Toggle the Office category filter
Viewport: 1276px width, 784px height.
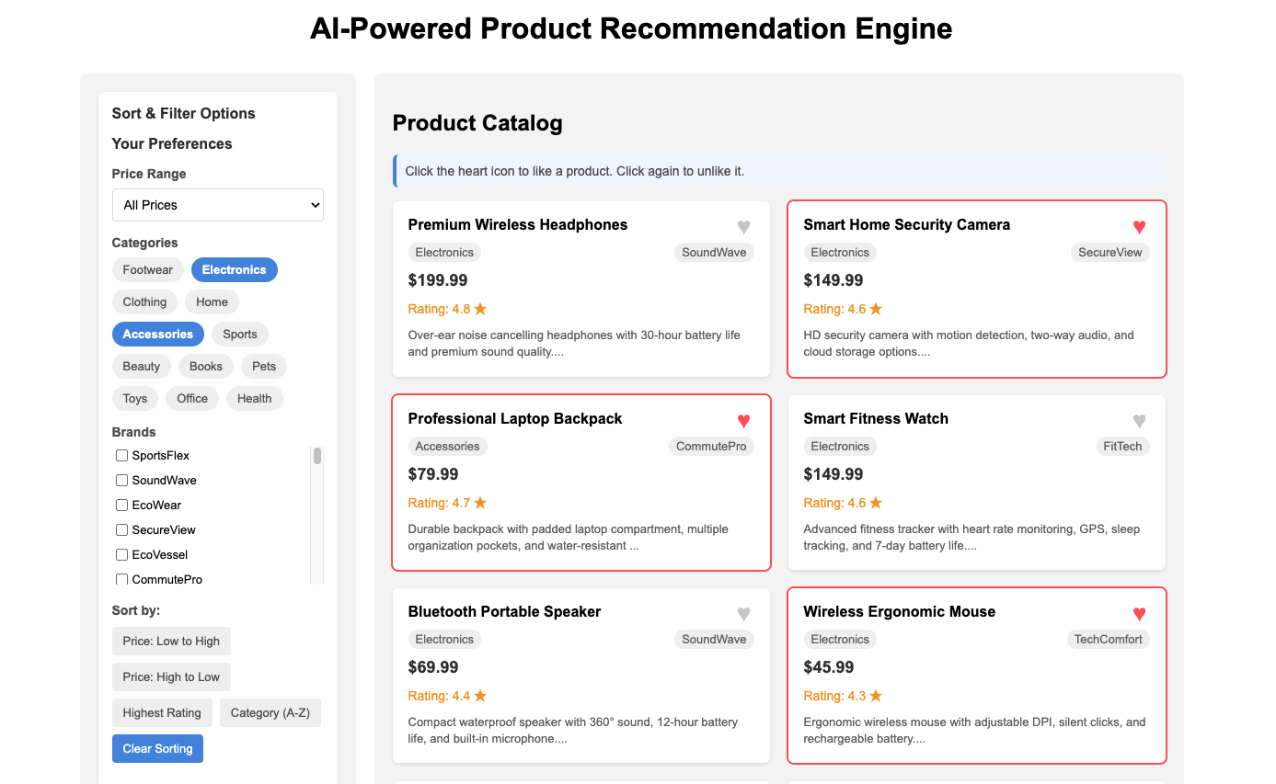pos(192,398)
